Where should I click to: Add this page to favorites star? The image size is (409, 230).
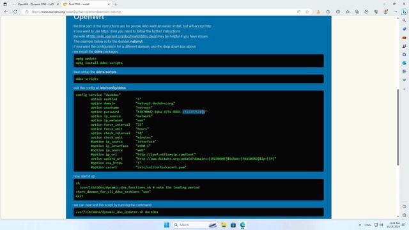pos(307,11)
